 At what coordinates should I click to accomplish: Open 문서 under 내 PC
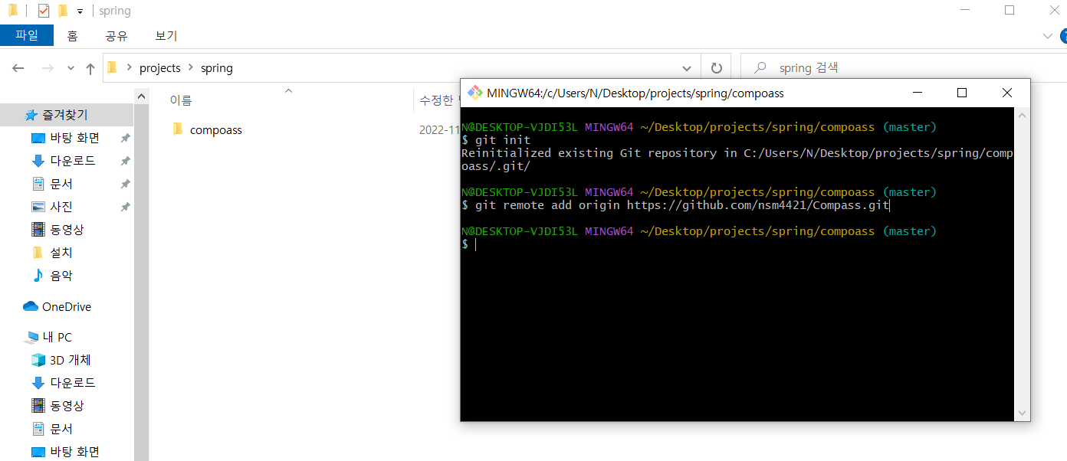61,429
